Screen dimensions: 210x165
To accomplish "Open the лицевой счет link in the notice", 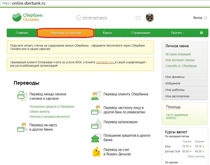I will click(x=105, y=62).
